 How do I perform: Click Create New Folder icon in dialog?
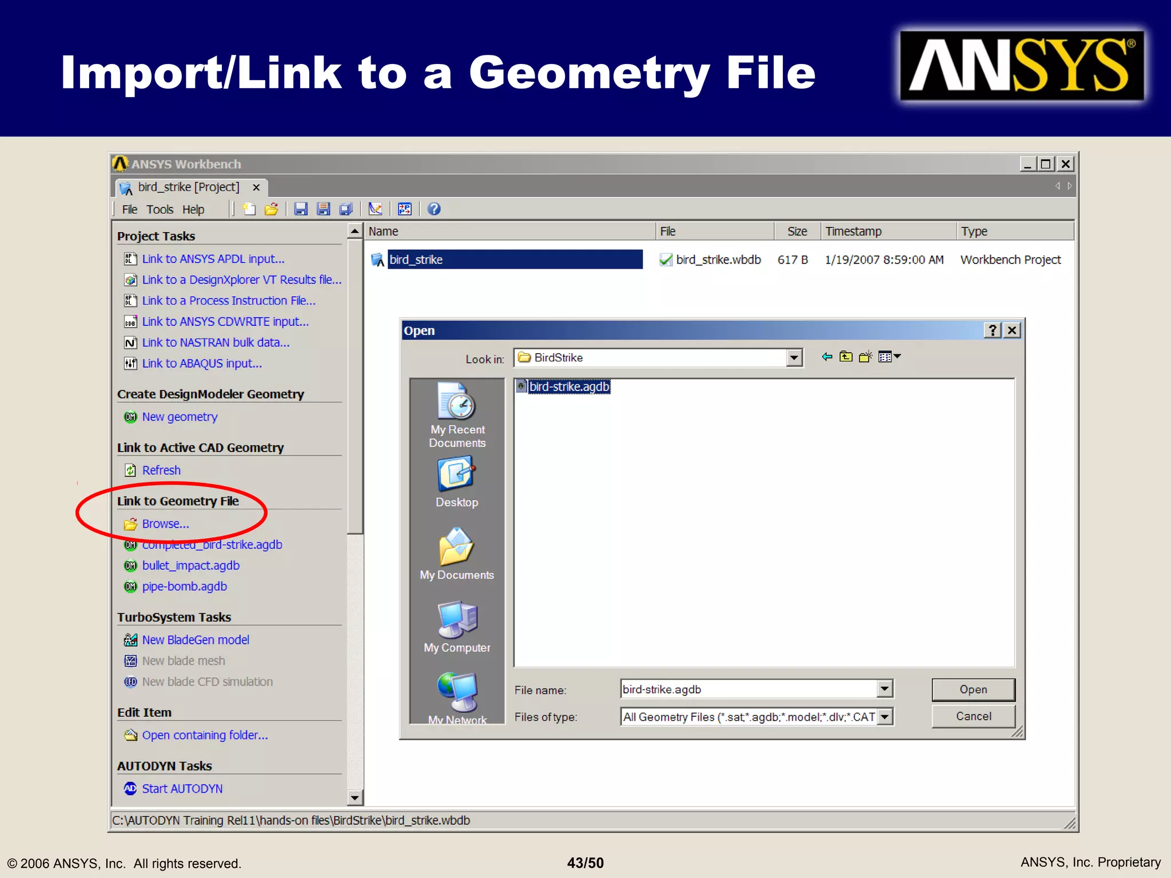(x=866, y=357)
